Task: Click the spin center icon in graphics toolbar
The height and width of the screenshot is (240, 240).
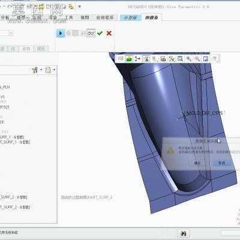Action: [137, 59]
